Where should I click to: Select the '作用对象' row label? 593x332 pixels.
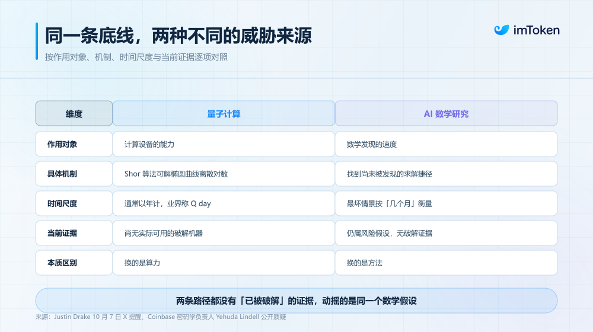pos(74,144)
